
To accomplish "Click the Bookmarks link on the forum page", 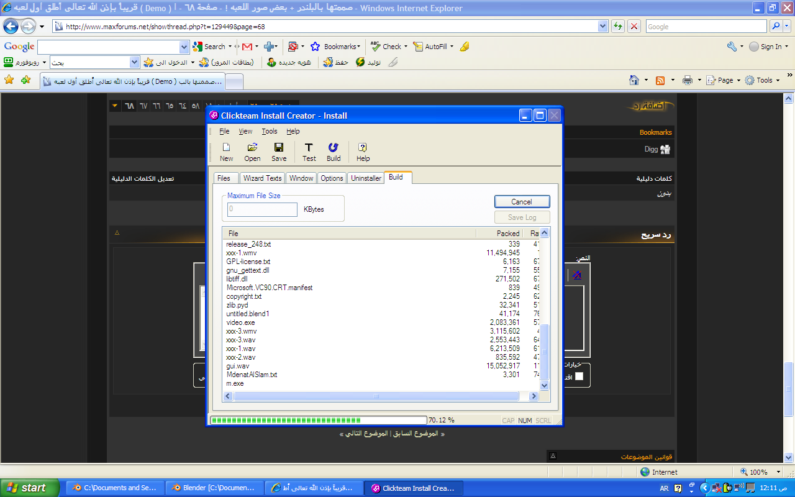I will coord(656,132).
